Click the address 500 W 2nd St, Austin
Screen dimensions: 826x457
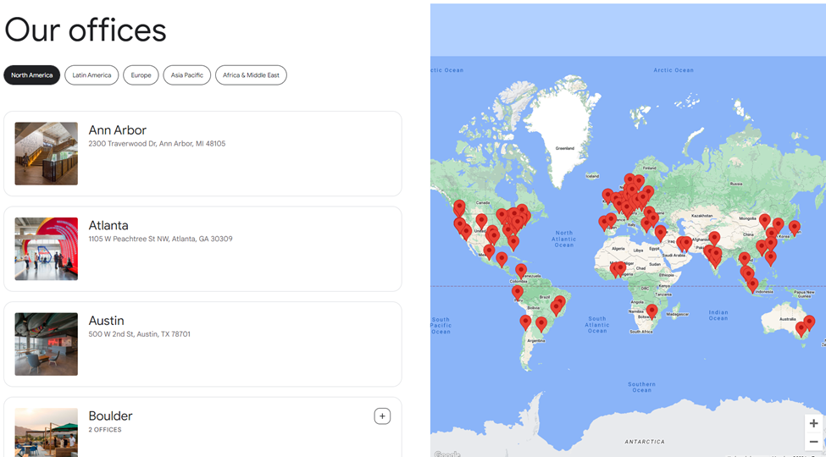click(x=140, y=334)
